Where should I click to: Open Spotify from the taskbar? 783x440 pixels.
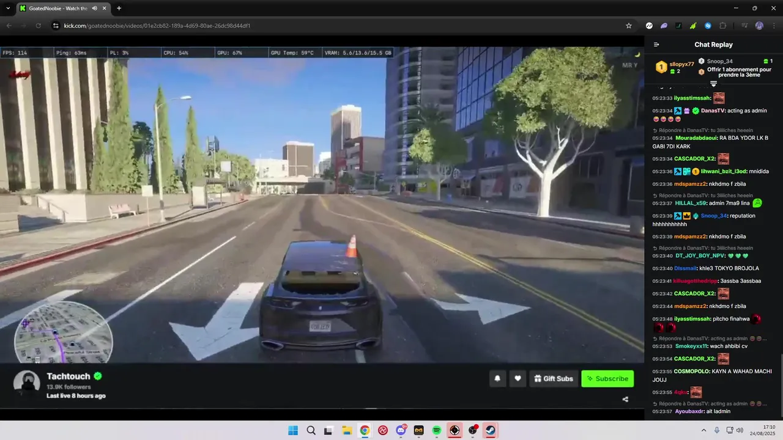coord(437,430)
